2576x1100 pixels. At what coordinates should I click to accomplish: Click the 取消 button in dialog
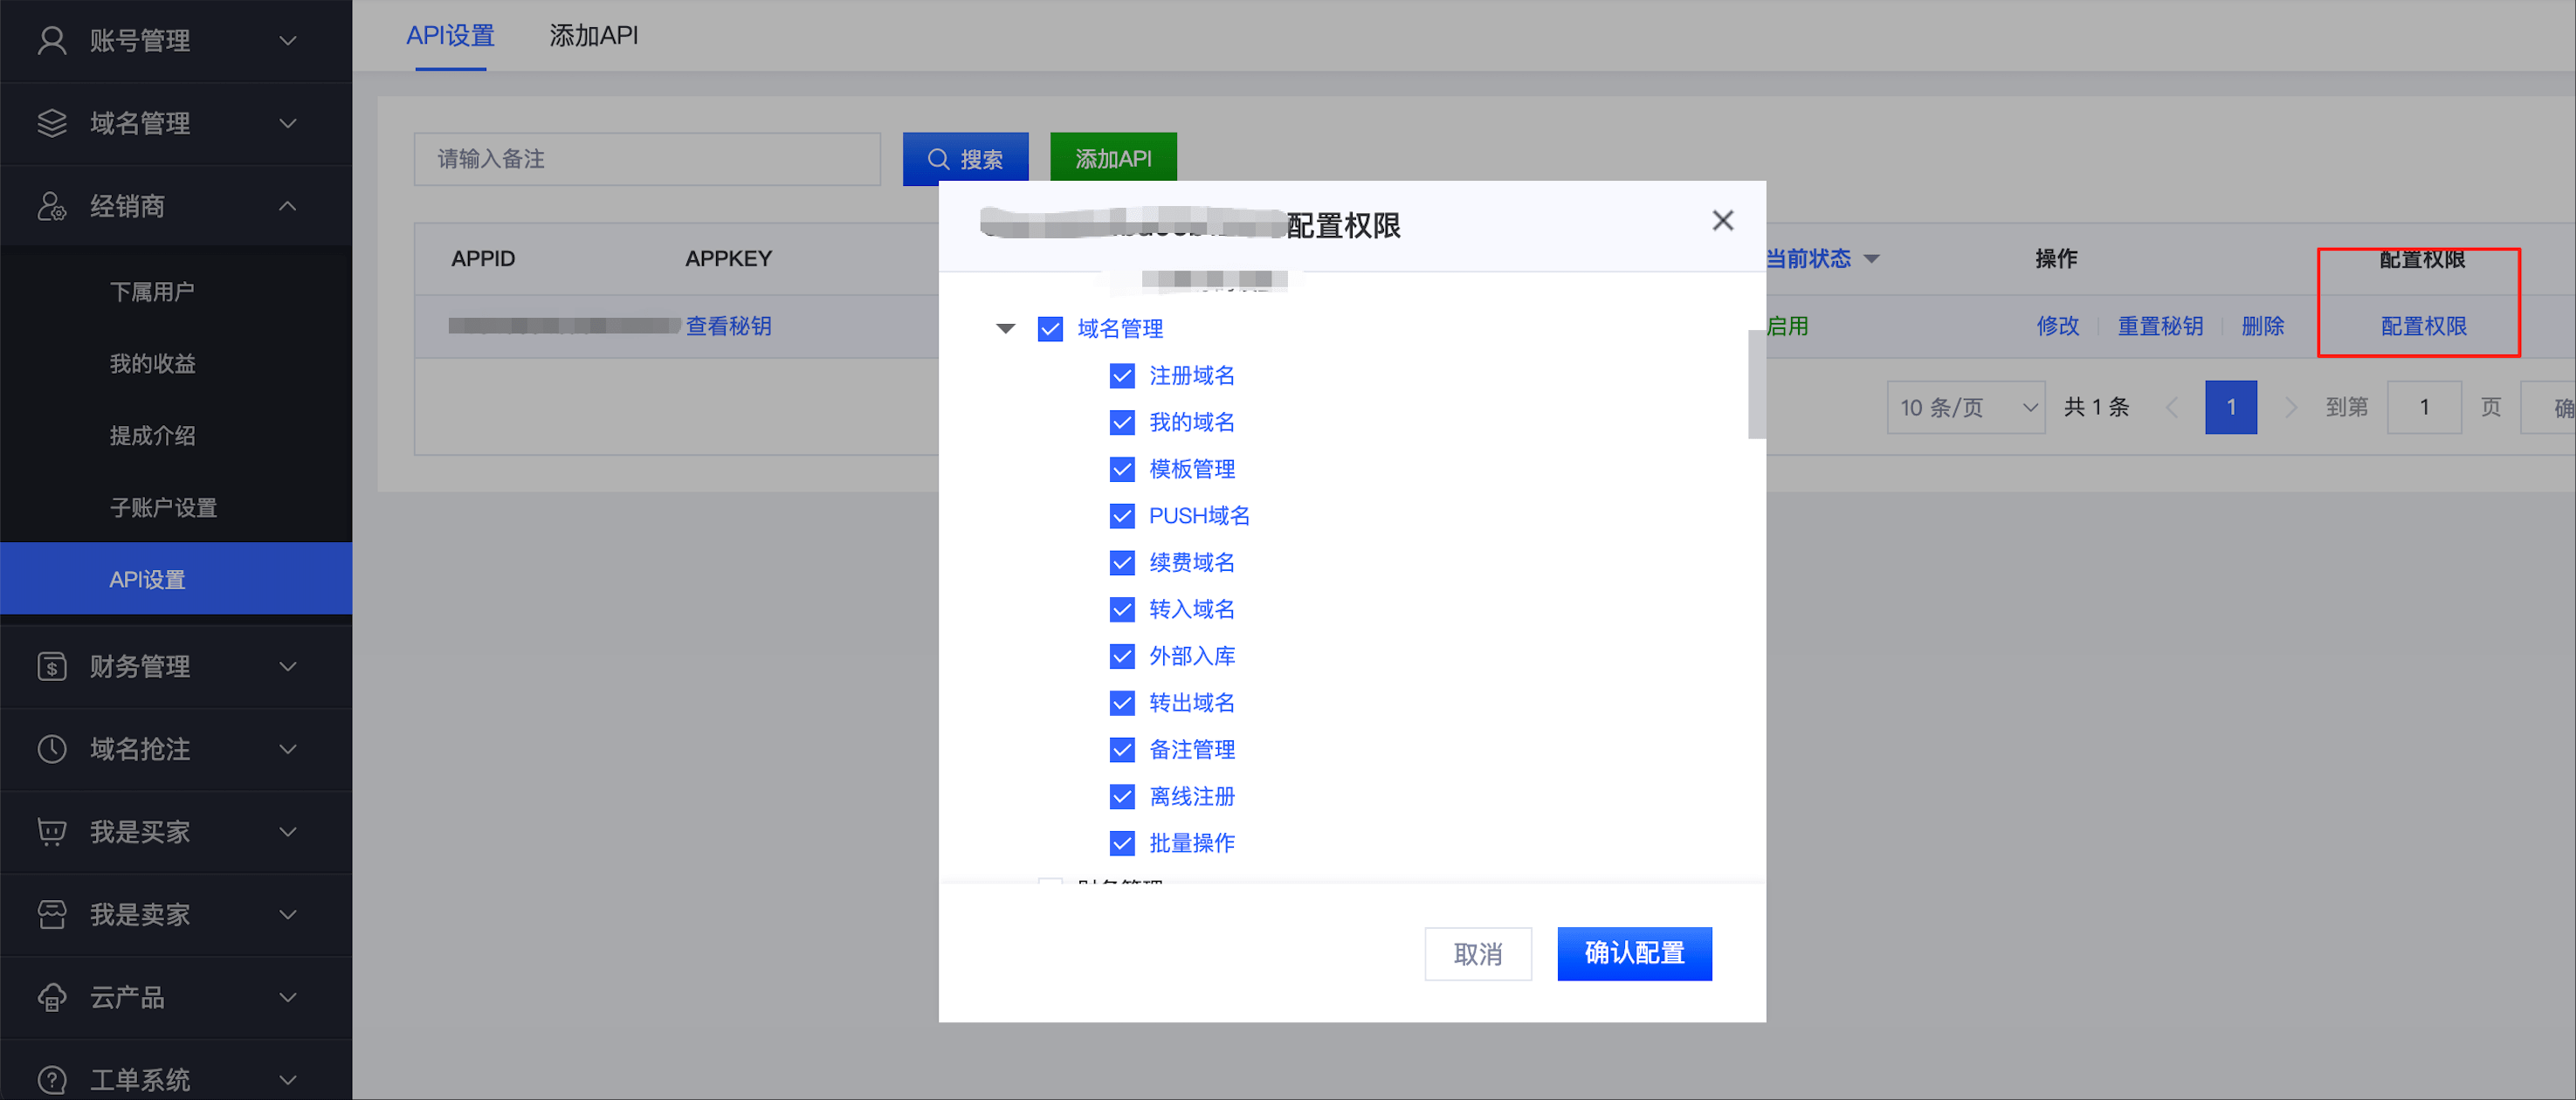pos(1478,954)
